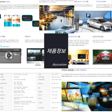Click the 번호판 확대 모드 heading
112x112 pixels.
point(98,37)
